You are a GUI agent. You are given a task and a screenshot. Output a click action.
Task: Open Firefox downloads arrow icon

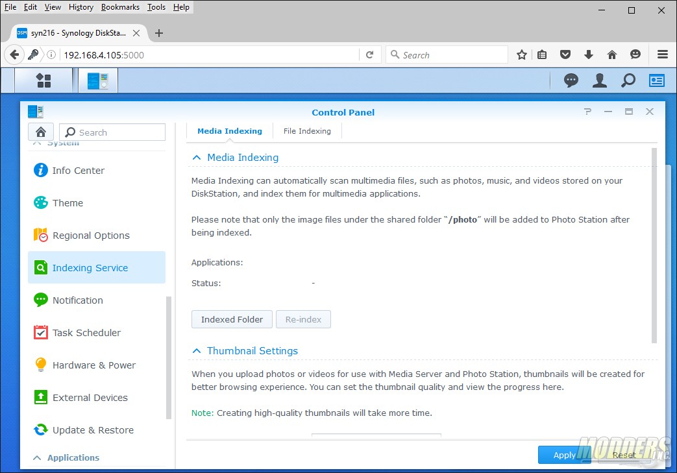coord(589,55)
